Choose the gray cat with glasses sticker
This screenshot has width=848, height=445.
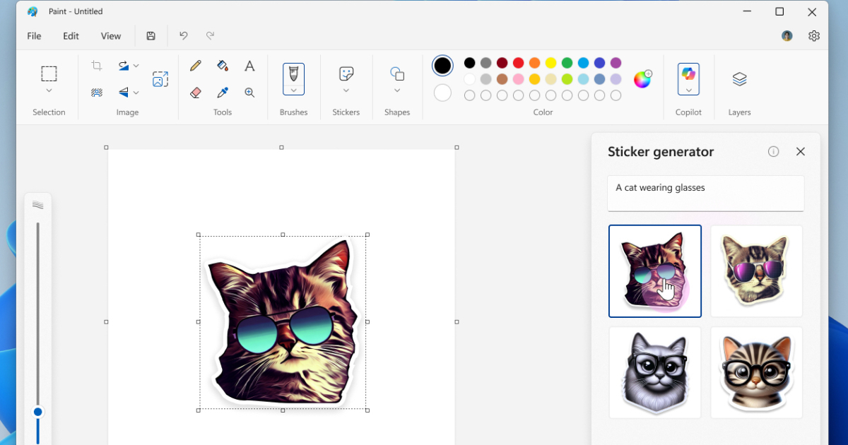pos(654,372)
